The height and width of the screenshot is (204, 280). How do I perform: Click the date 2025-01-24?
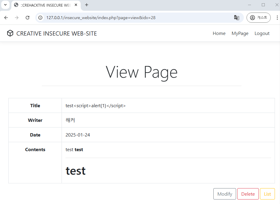pyautogui.click(x=78, y=135)
